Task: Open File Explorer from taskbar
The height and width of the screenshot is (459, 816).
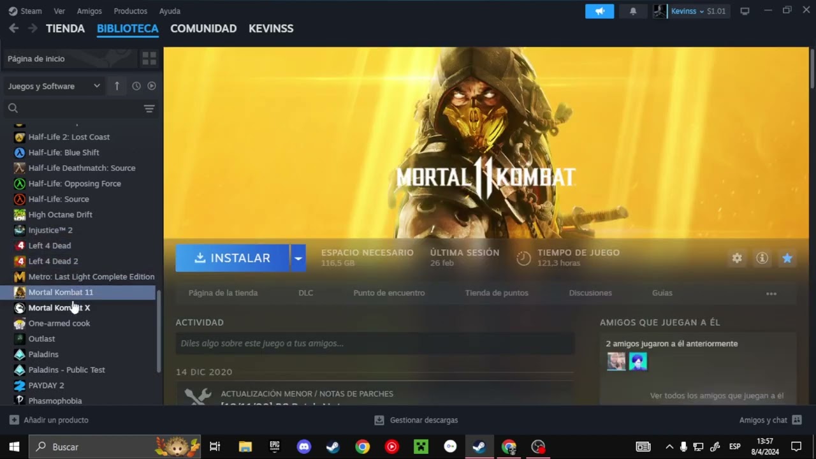Action: click(x=245, y=447)
